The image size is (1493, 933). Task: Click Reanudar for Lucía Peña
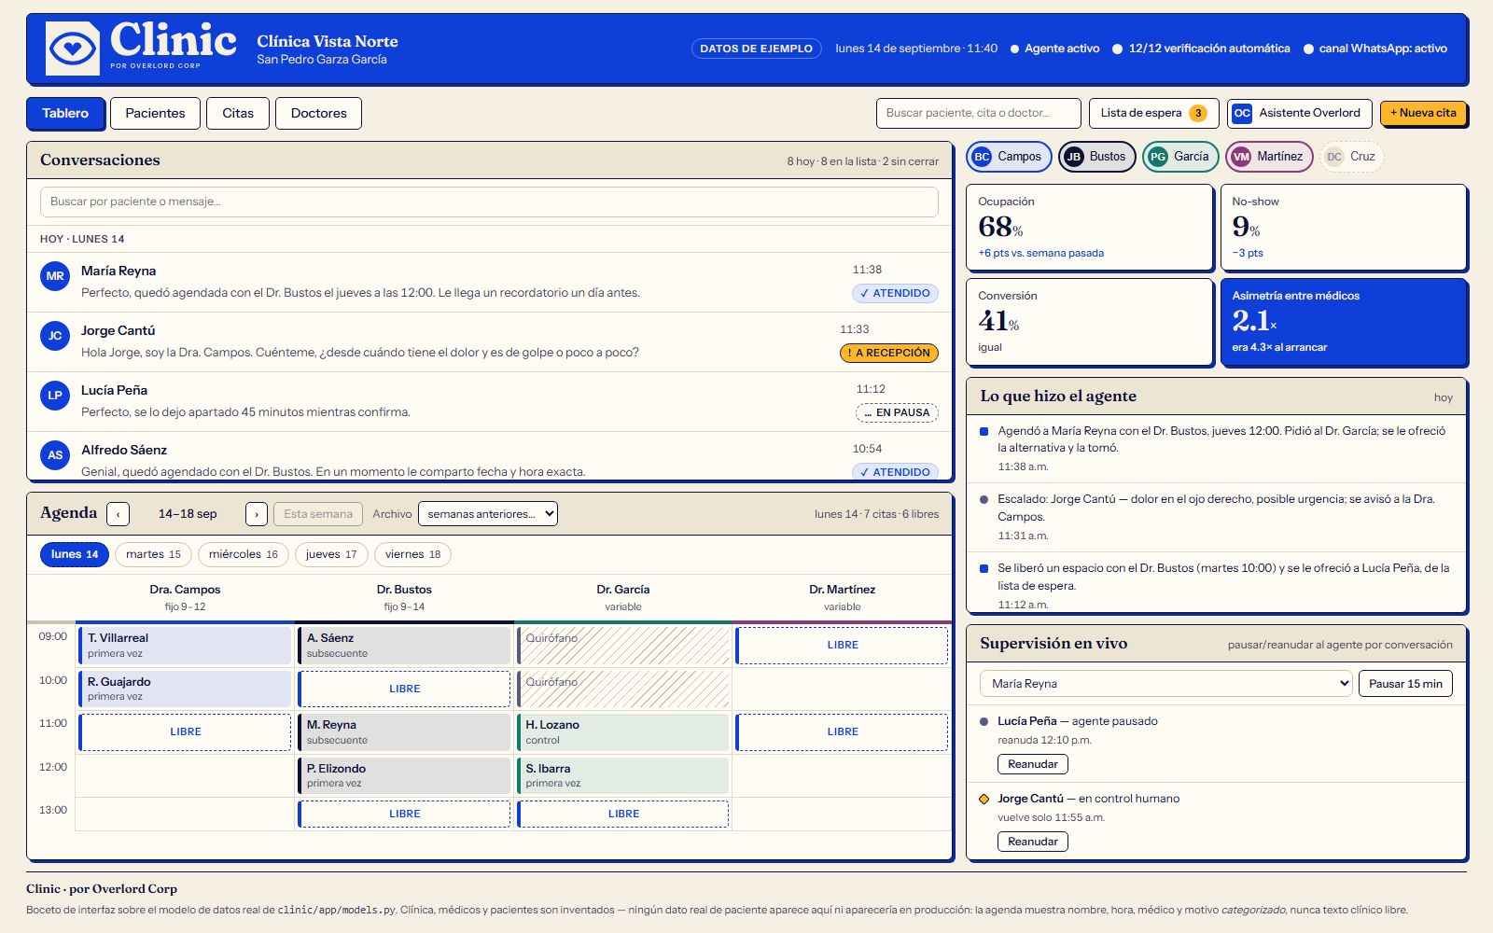[1033, 764]
